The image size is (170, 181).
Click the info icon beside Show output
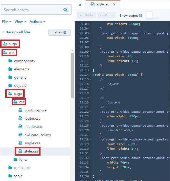[141, 16]
